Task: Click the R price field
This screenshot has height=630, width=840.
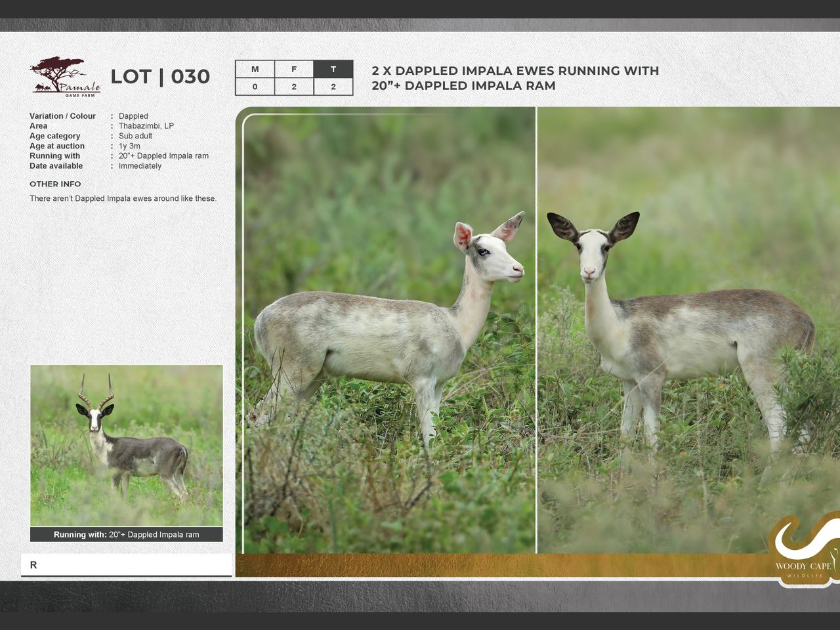Action: [x=126, y=565]
